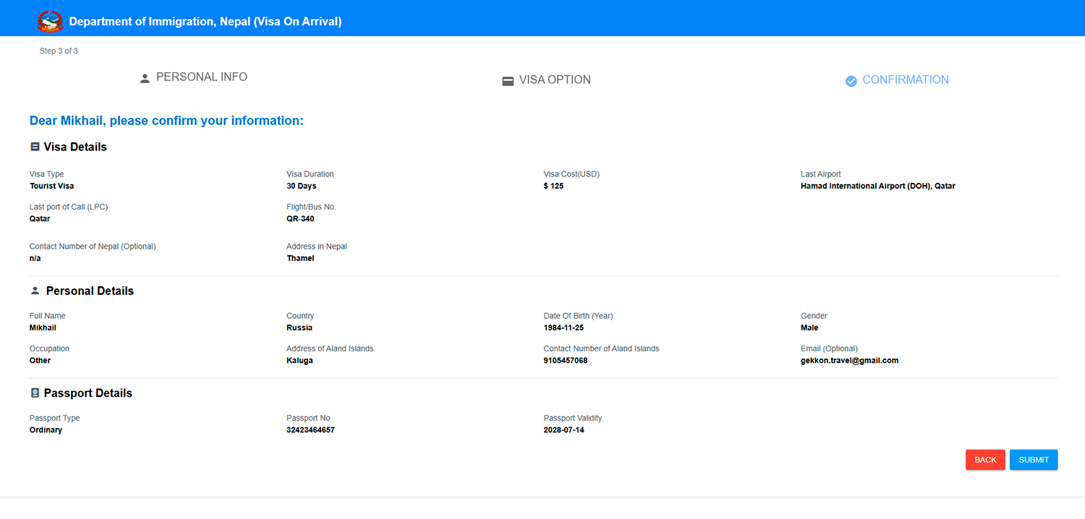
Task: Click the Visa Details section icon
Action: coord(35,147)
